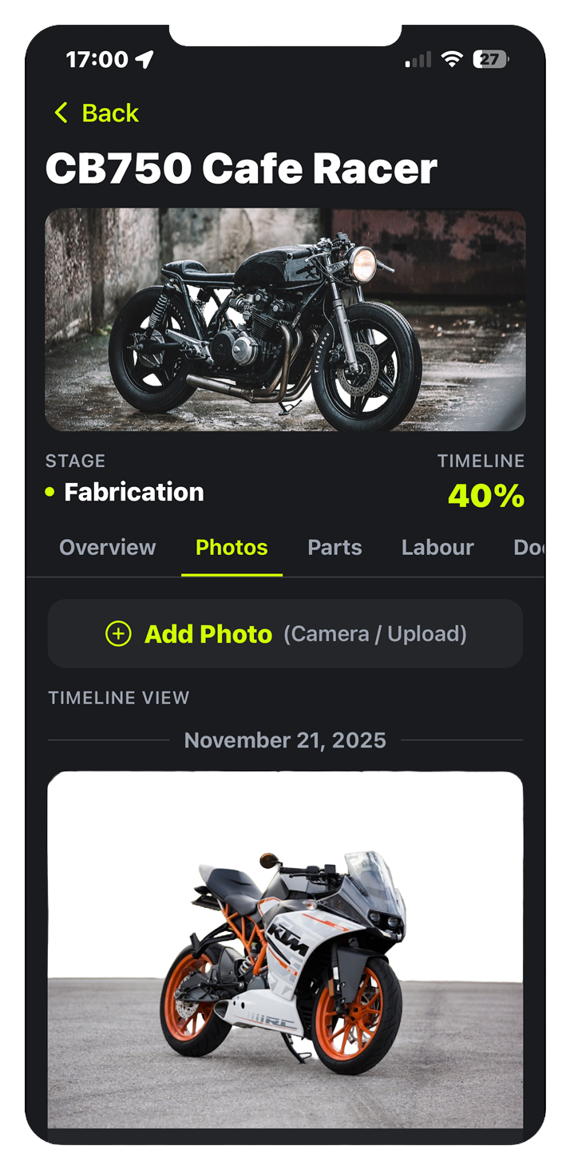Screen dimensions: 570x1169
Task: Click the Wi-Fi status icon
Action: pos(452,60)
